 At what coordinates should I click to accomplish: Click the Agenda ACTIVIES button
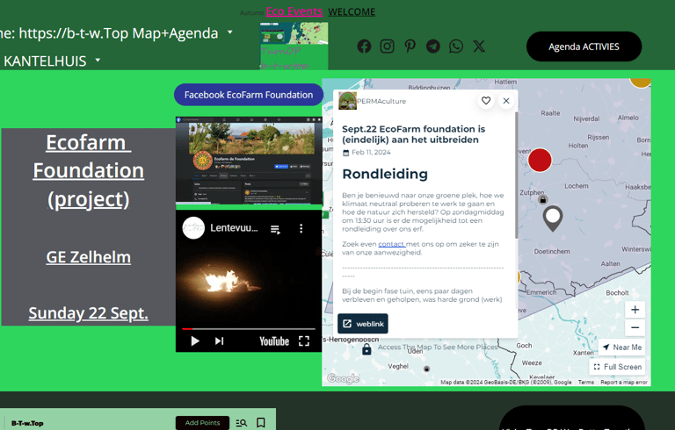click(584, 47)
